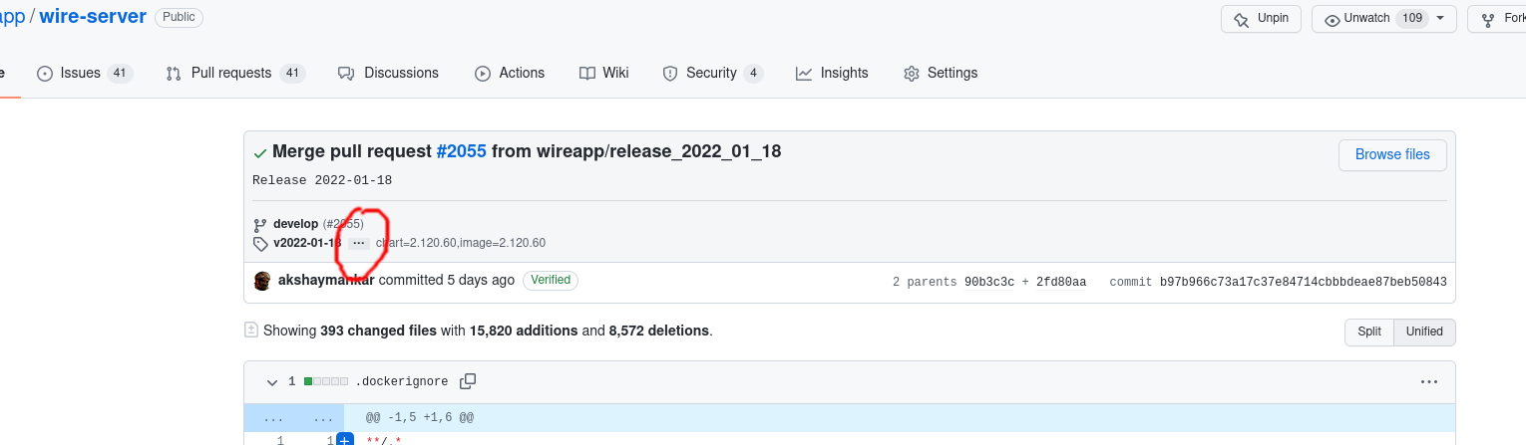Unpin the repository
Viewport: 1526px width, 445px height.
(x=1262, y=18)
